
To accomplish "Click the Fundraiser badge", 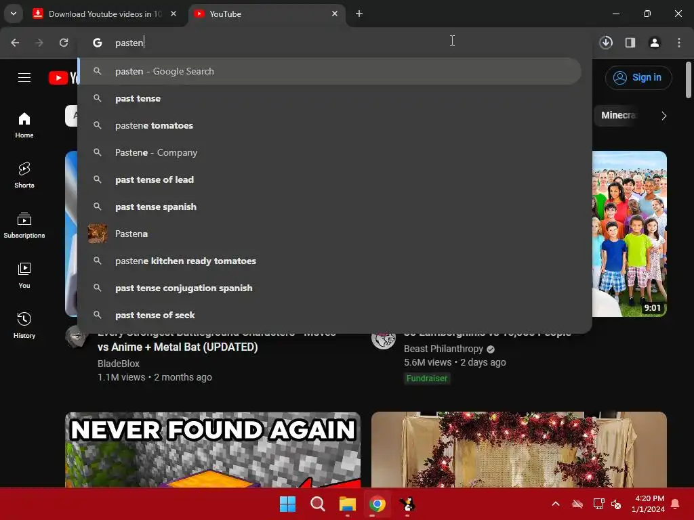I will [x=427, y=378].
